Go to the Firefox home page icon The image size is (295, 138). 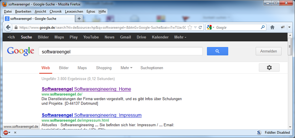point(272,27)
